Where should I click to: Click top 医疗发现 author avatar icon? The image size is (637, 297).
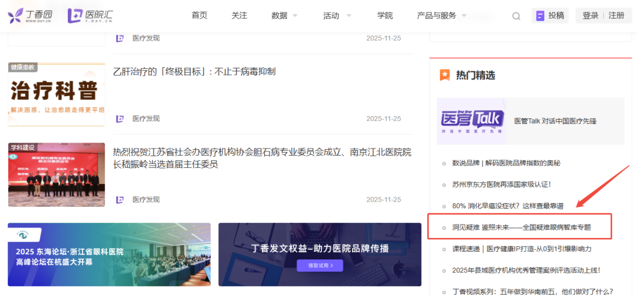pyautogui.click(x=120, y=38)
